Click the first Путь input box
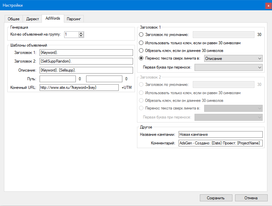Image resolution: width=272 pixels, height=206 pixels. click(x=57, y=79)
